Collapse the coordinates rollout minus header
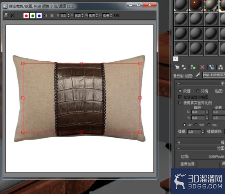Viewport: 225px width, 194px height. tap(201, 84)
